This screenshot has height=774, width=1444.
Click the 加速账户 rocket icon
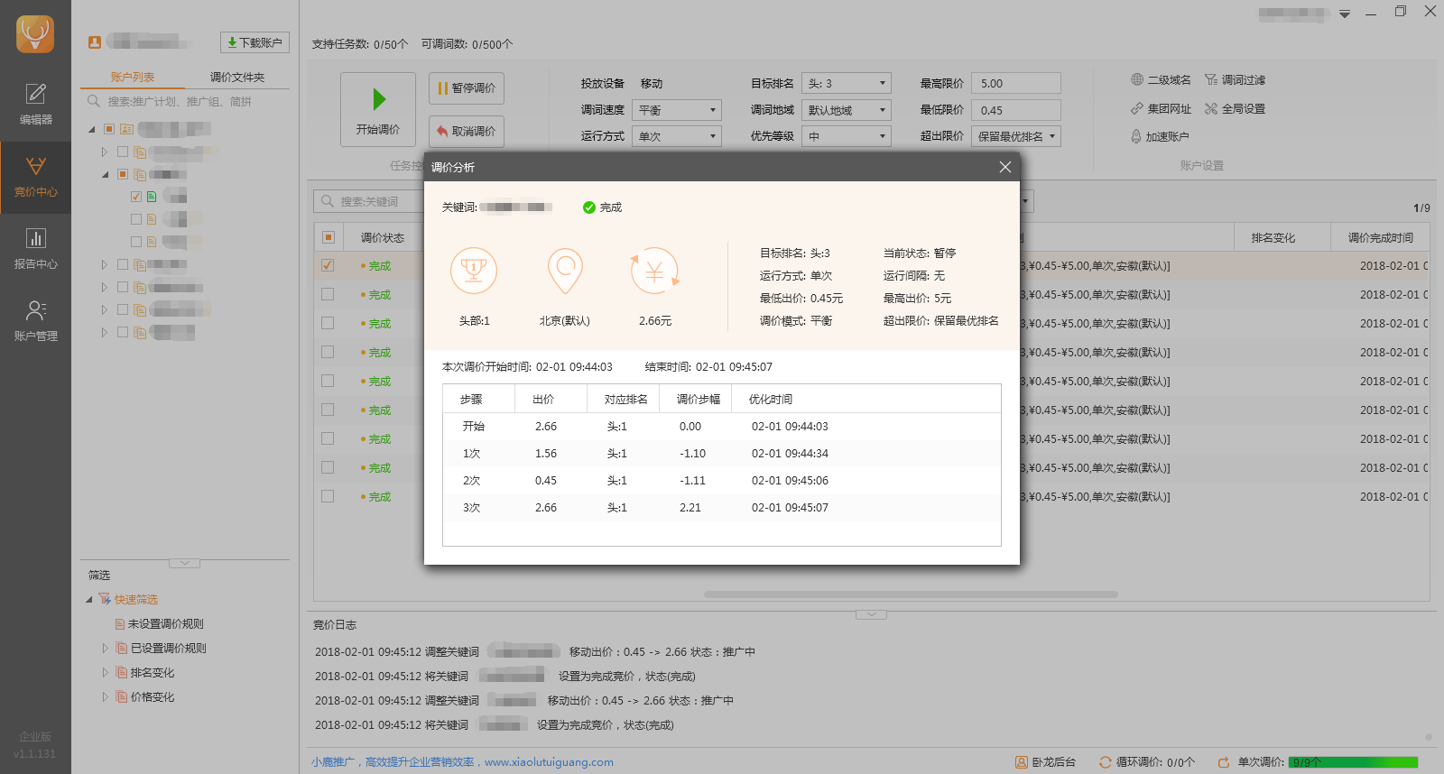pos(1136,136)
